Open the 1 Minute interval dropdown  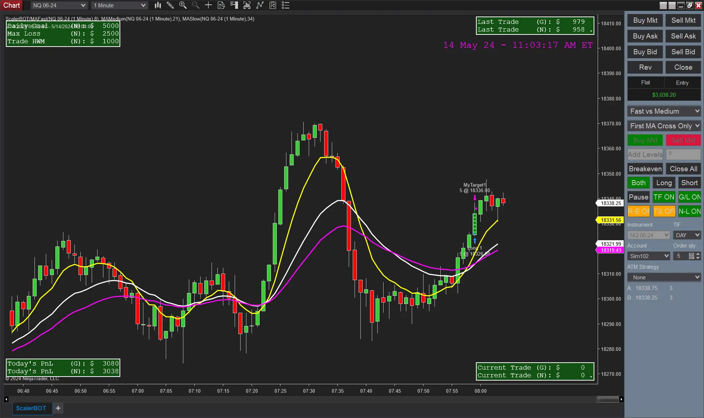[x=120, y=5]
